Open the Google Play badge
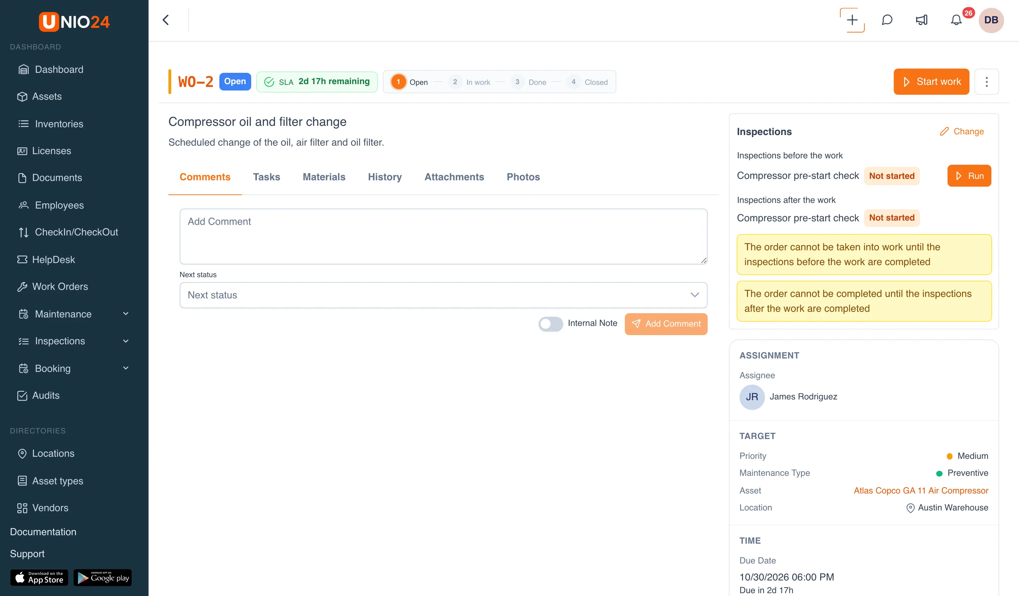 tap(103, 577)
